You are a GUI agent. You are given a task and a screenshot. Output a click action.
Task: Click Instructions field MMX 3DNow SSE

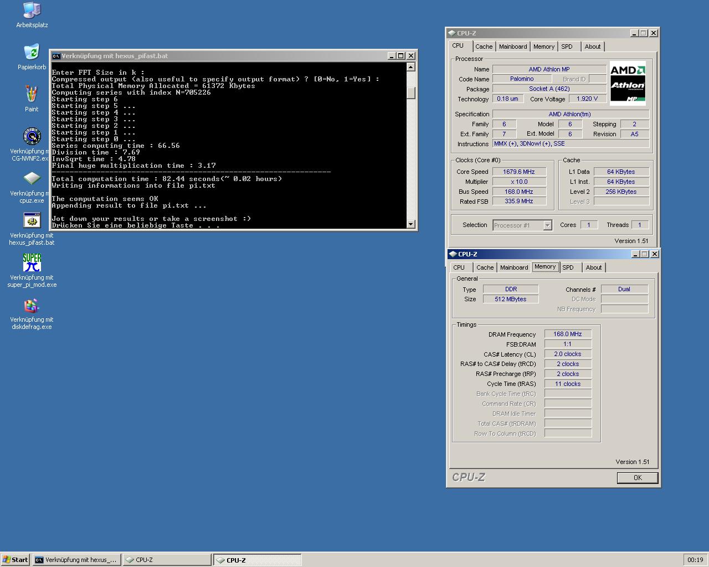571,144
